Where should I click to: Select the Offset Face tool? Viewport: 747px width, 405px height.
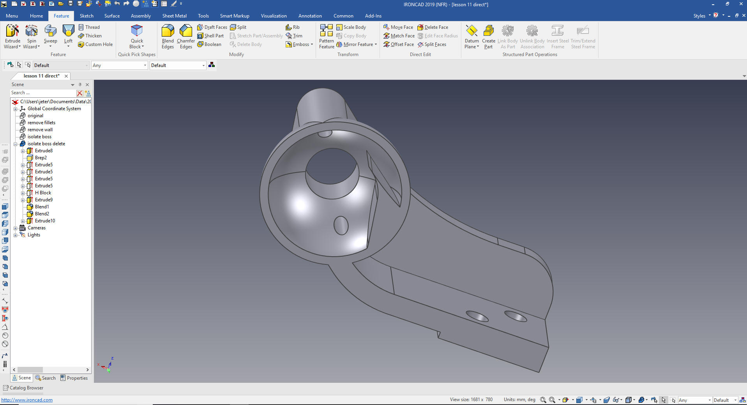pos(399,44)
